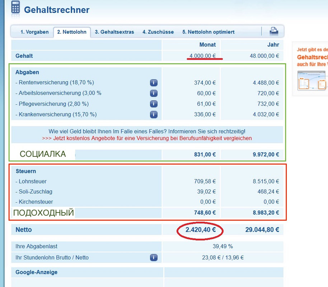Click the monthly salary 4.000,00 €
The height and width of the screenshot is (287, 328).
[x=202, y=56]
